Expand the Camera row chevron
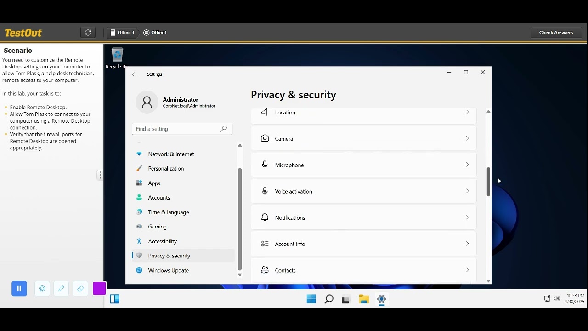 (x=468, y=138)
